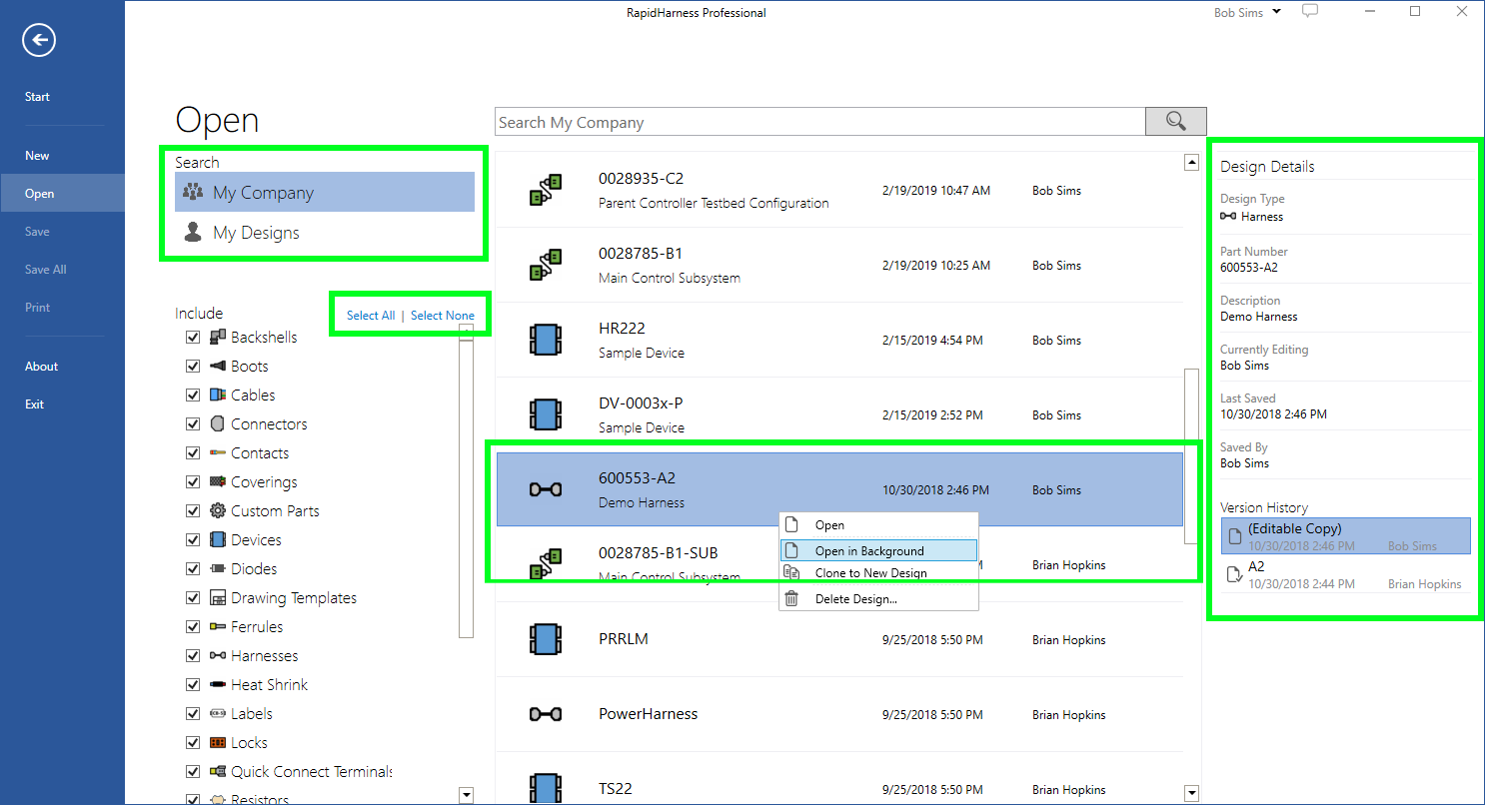Select the (Editable Copy) version entry
This screenshot has height=805, width=1485.
1345,536
